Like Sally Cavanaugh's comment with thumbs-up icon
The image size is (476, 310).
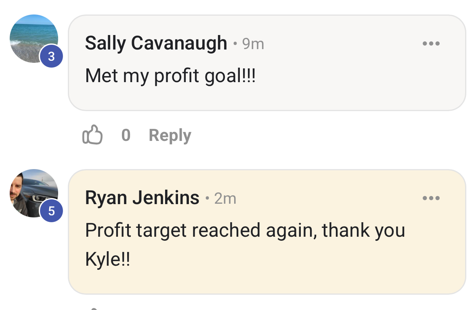(x=92, y=135)
